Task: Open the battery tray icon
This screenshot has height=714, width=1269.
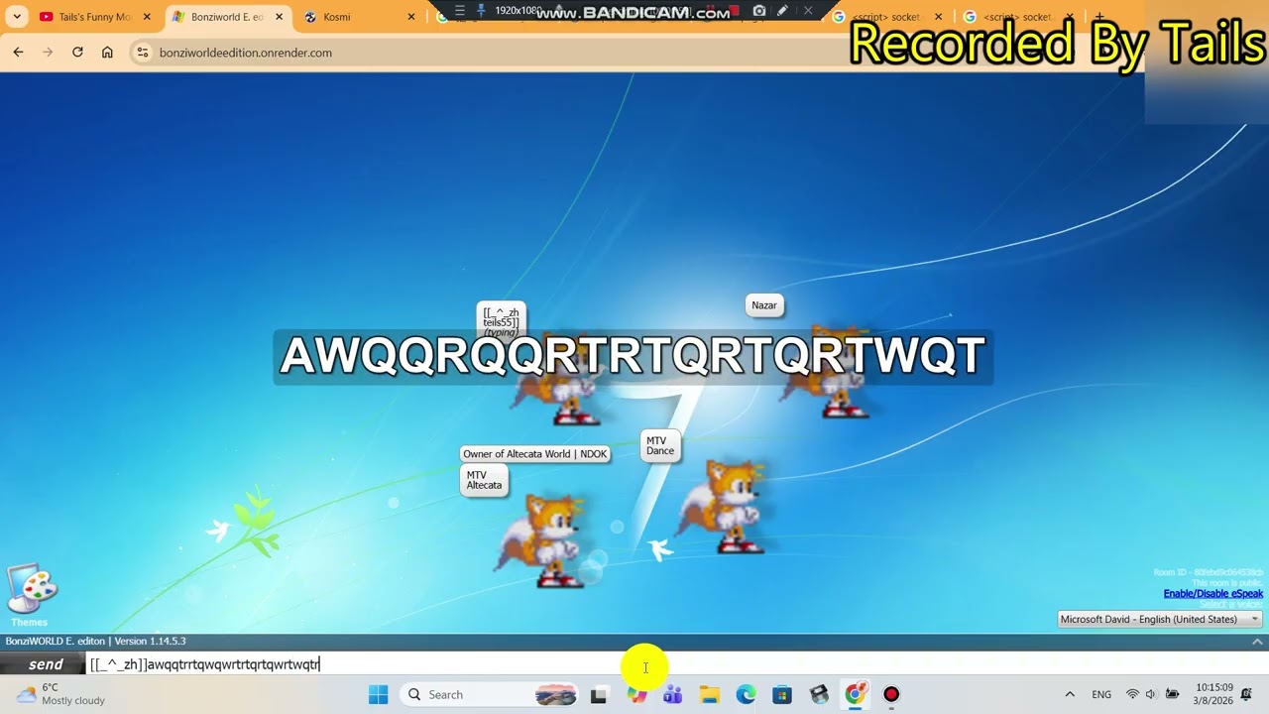Action: (x=1172, y=694)
